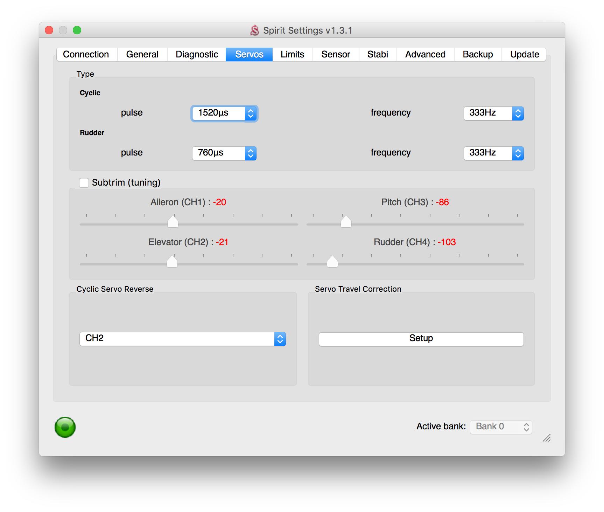Select the Backup tab
The height and width of the screenshot is (512, 604).
[x=478, y=54]
